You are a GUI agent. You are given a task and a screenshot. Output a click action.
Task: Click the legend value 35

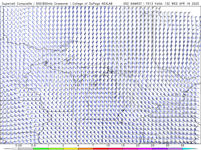coord(182,145)
